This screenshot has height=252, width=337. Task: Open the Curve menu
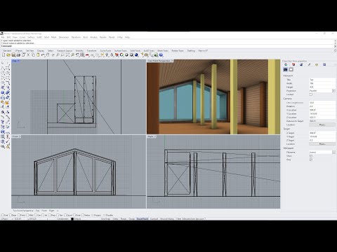22,37
